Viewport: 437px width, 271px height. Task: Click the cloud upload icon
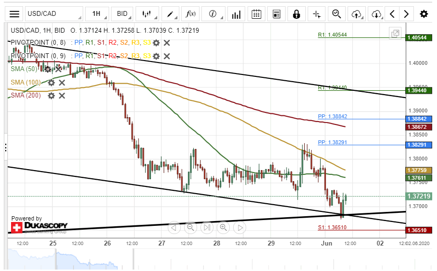tap(357, 14)
